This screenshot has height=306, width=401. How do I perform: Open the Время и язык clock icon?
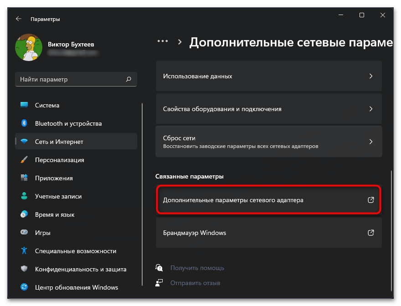[x=25, y=214]
